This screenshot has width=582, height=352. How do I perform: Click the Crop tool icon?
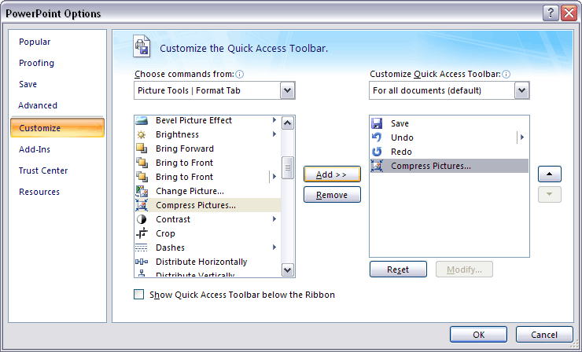point(142,233)
